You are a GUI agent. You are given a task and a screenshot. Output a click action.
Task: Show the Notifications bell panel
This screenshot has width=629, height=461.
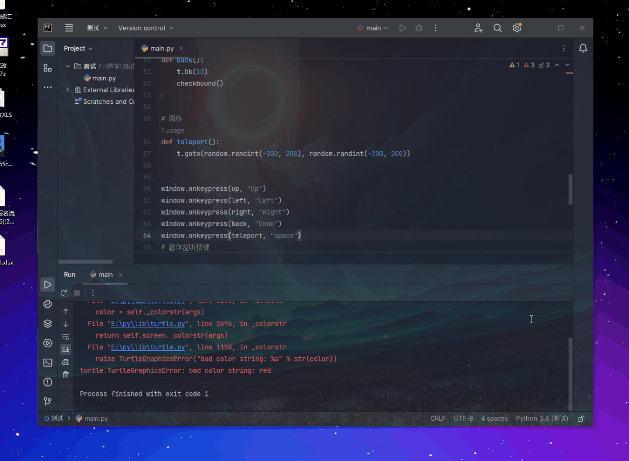583,48
